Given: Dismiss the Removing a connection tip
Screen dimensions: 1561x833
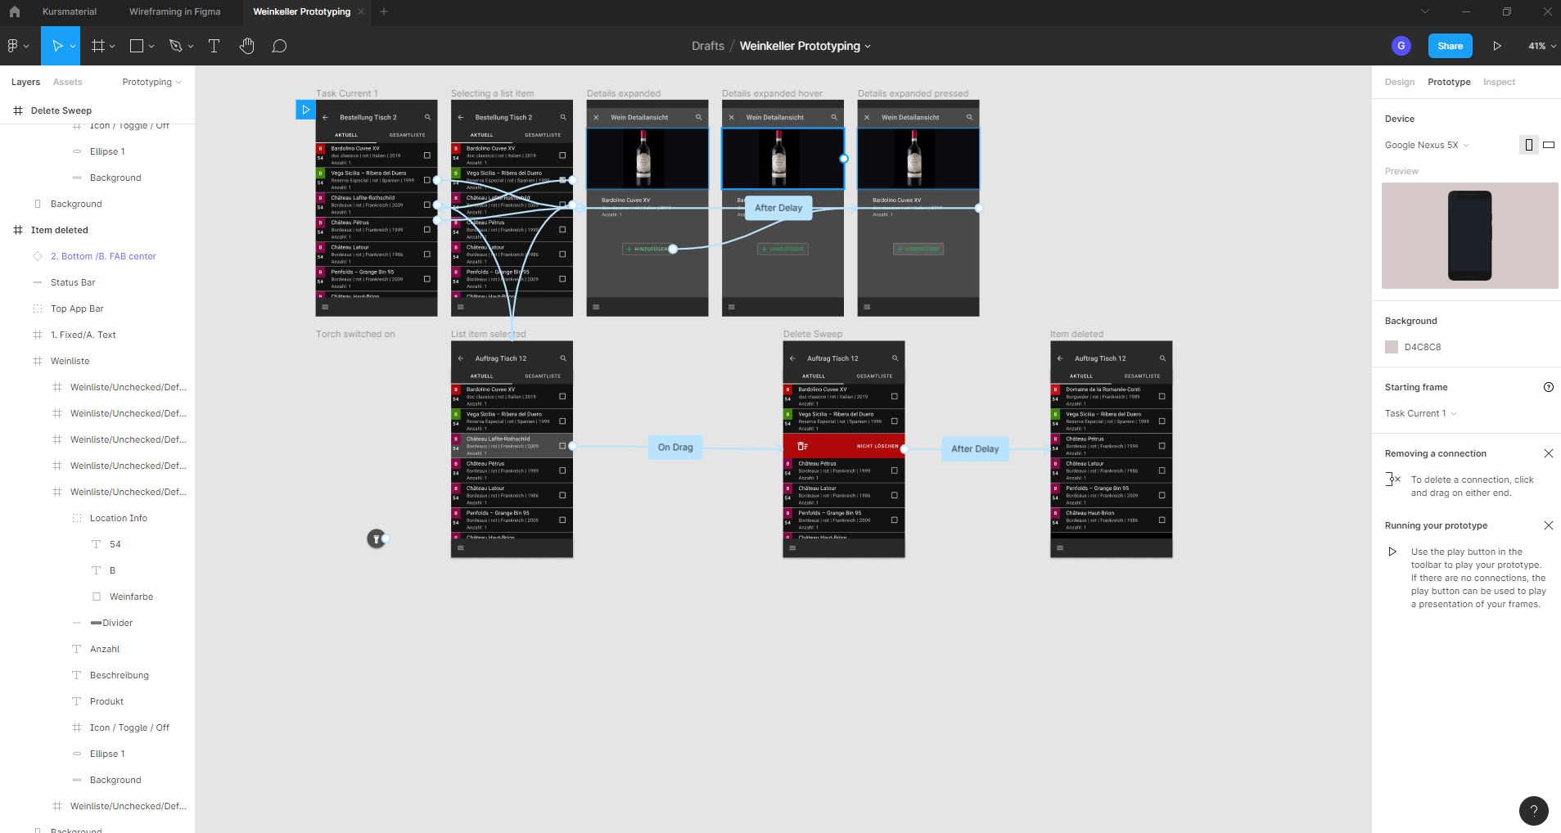Looking at the screenshot, I should [x=1548, y=453].
